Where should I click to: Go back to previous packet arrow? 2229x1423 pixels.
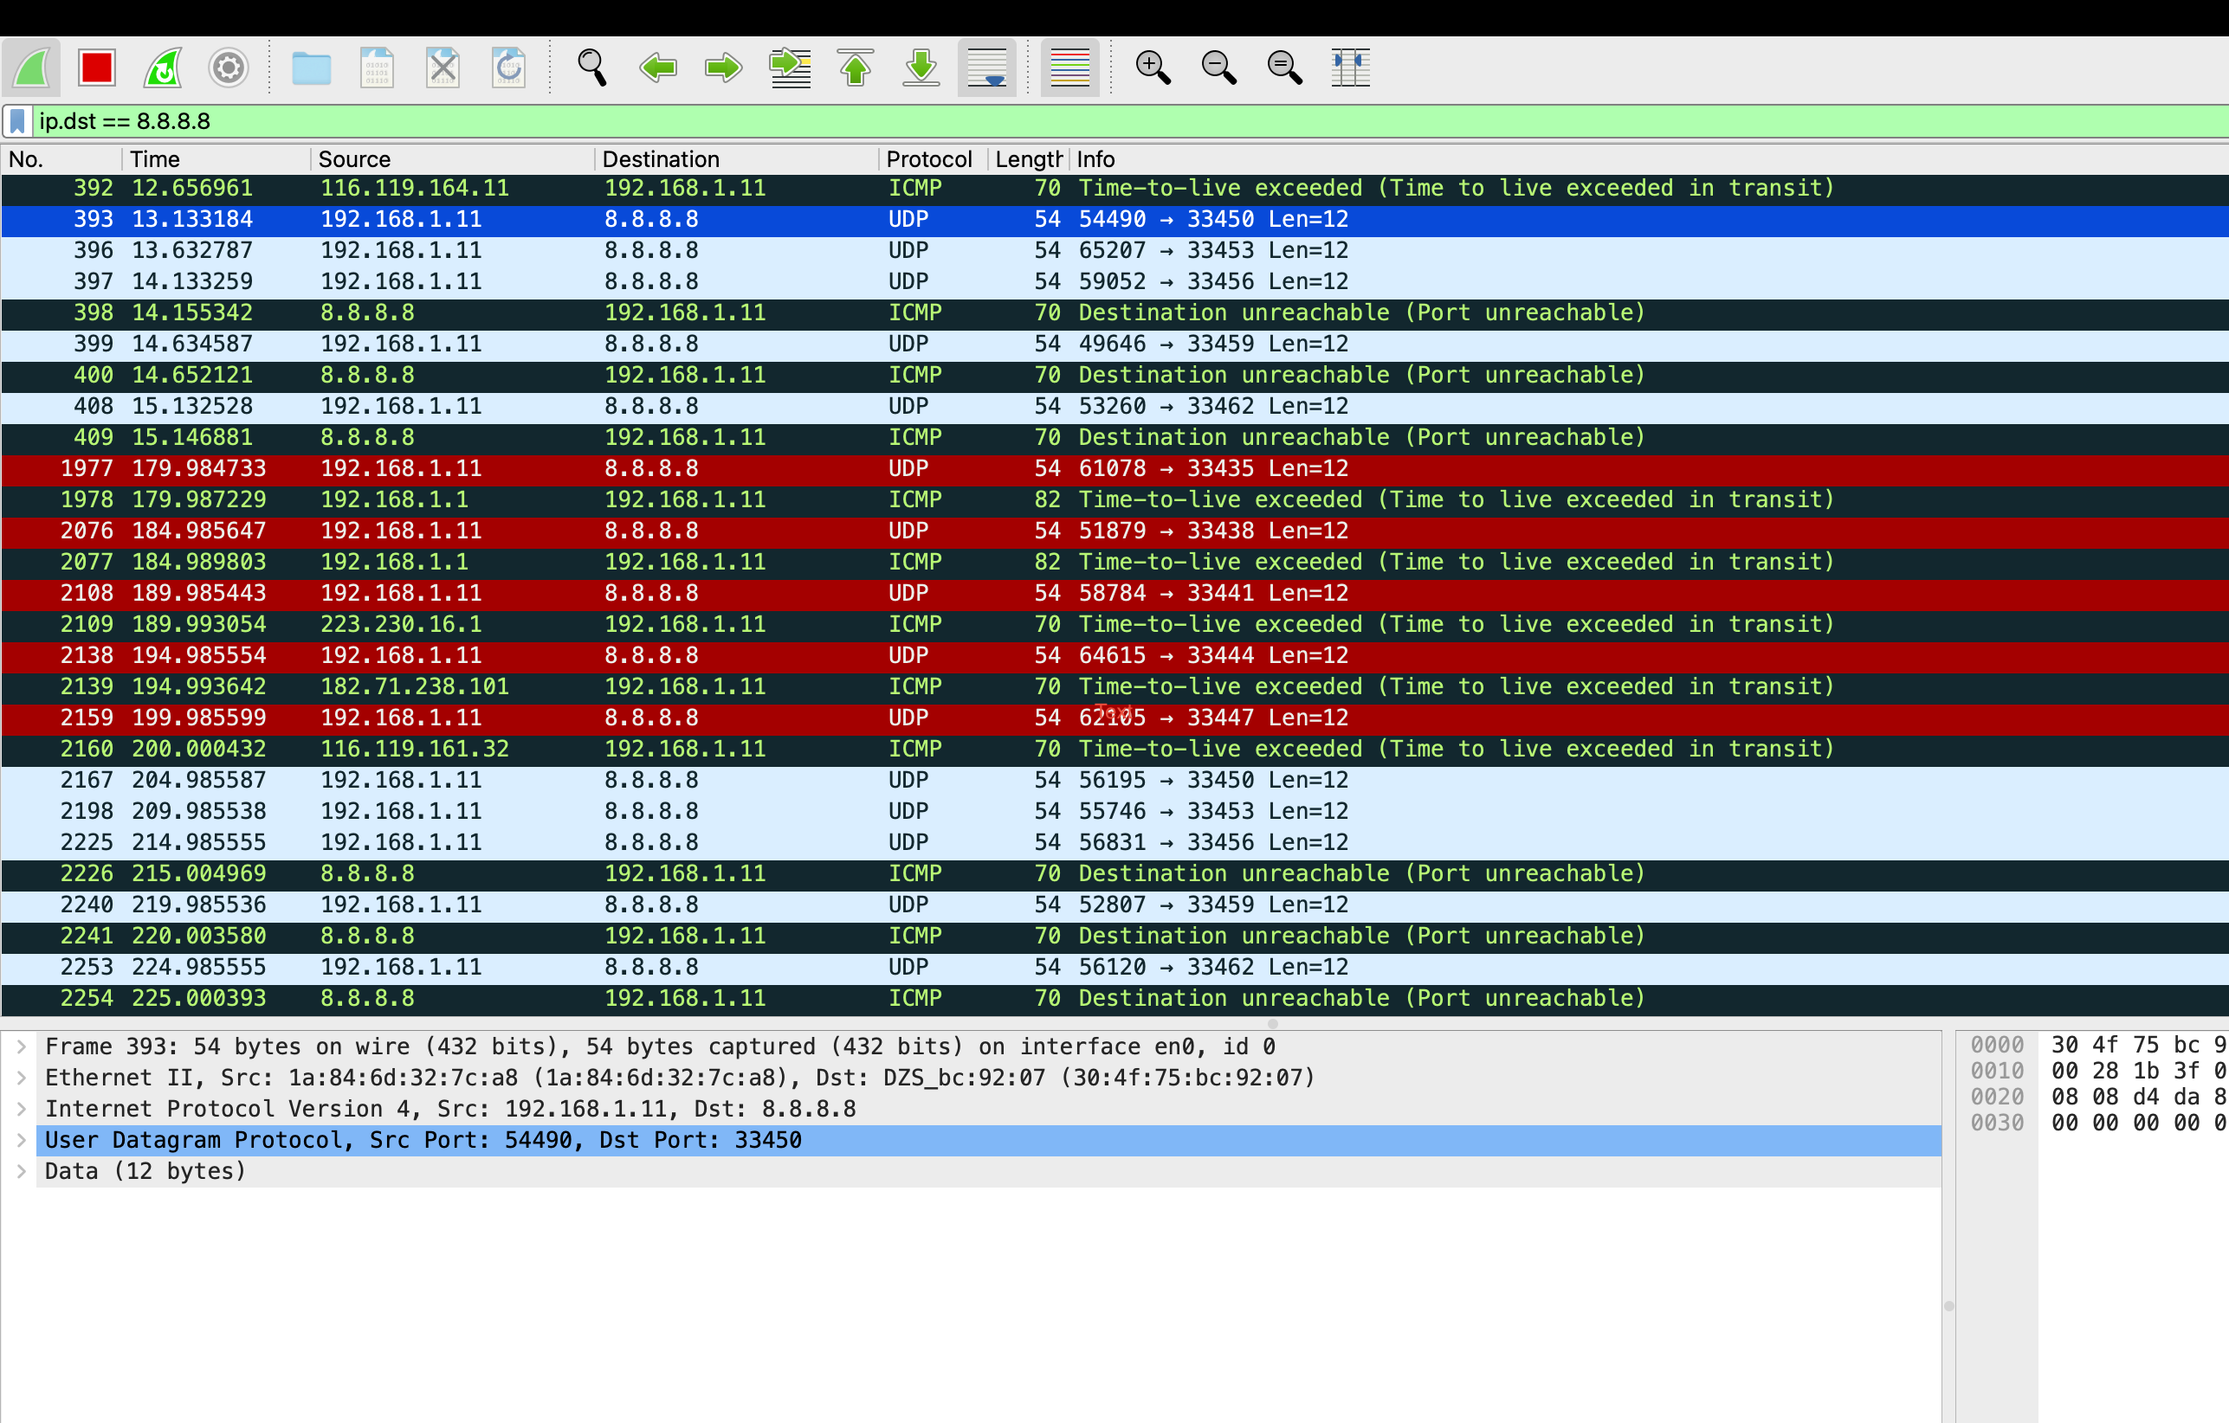coord(658,68)
